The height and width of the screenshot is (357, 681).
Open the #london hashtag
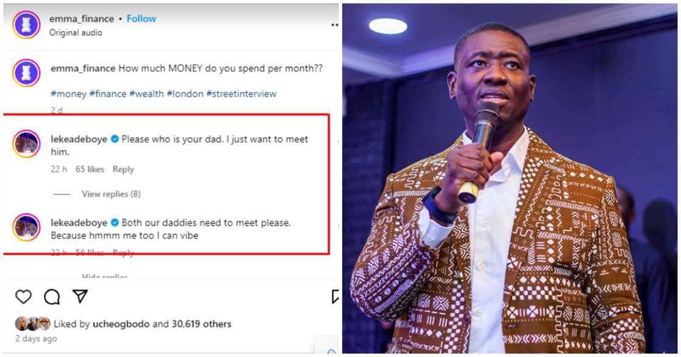click(185, 93)
